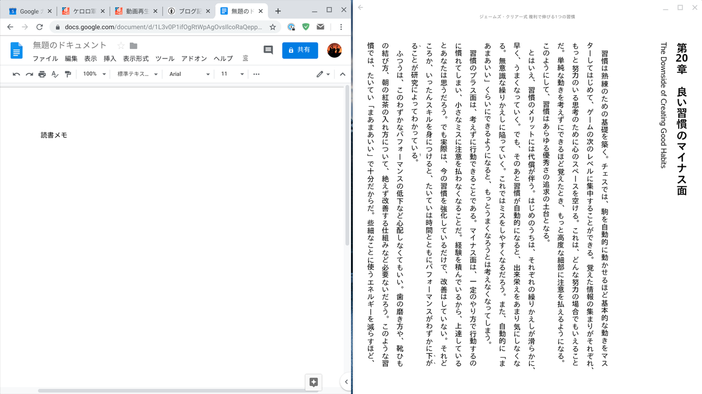Open the 表示 menu
The width and height of the screenshot is (702, 394).
coord(90,58)
